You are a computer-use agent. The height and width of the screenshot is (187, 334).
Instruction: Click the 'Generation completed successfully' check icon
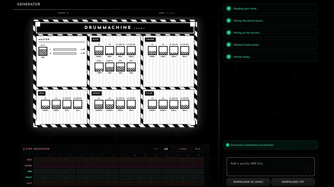[228, 145]
